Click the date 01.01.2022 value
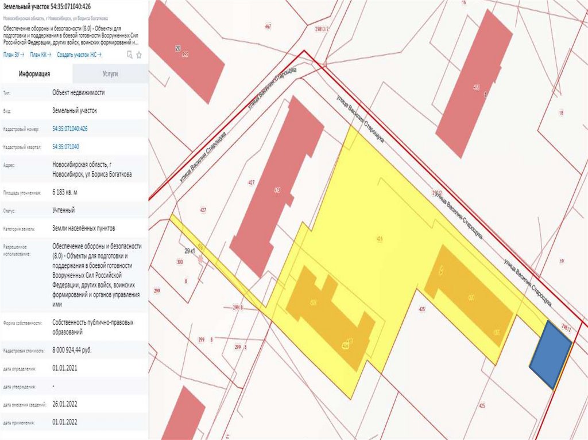 [x=65, y=422]
